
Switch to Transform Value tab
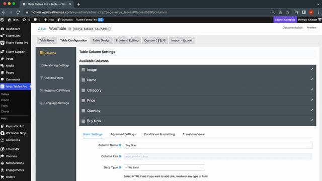(194, 134)
